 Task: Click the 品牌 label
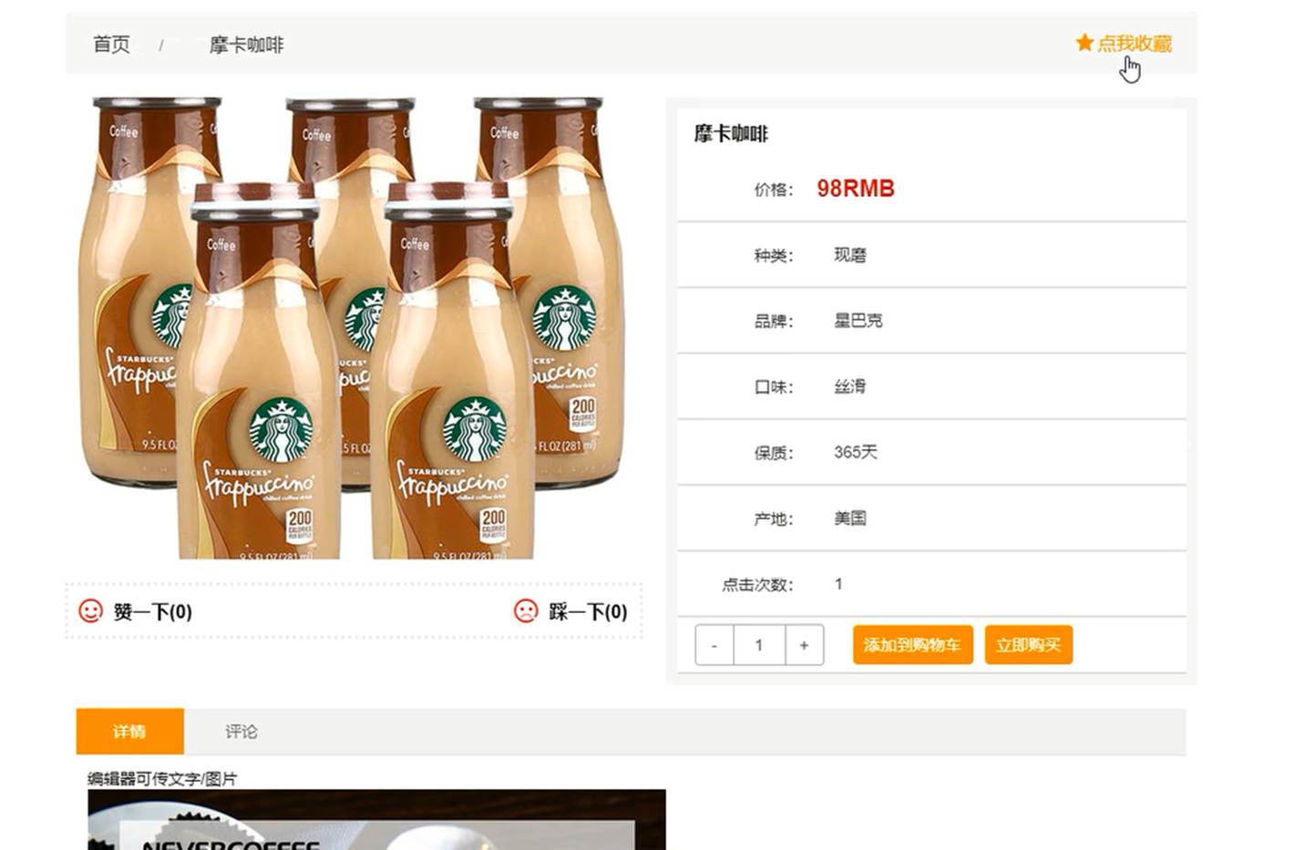pyautogui.click(x=774, y=322)
